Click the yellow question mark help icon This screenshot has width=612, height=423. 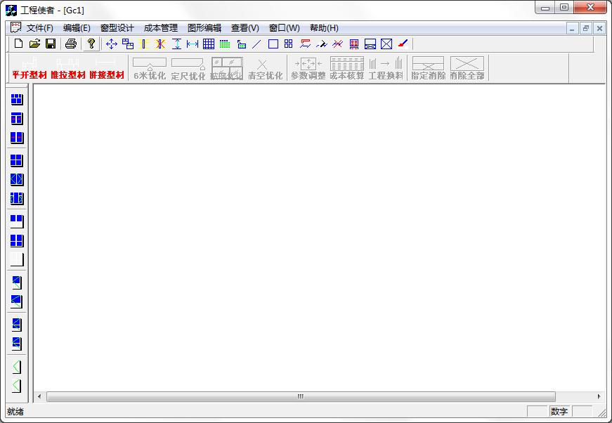tap(91, 44)
